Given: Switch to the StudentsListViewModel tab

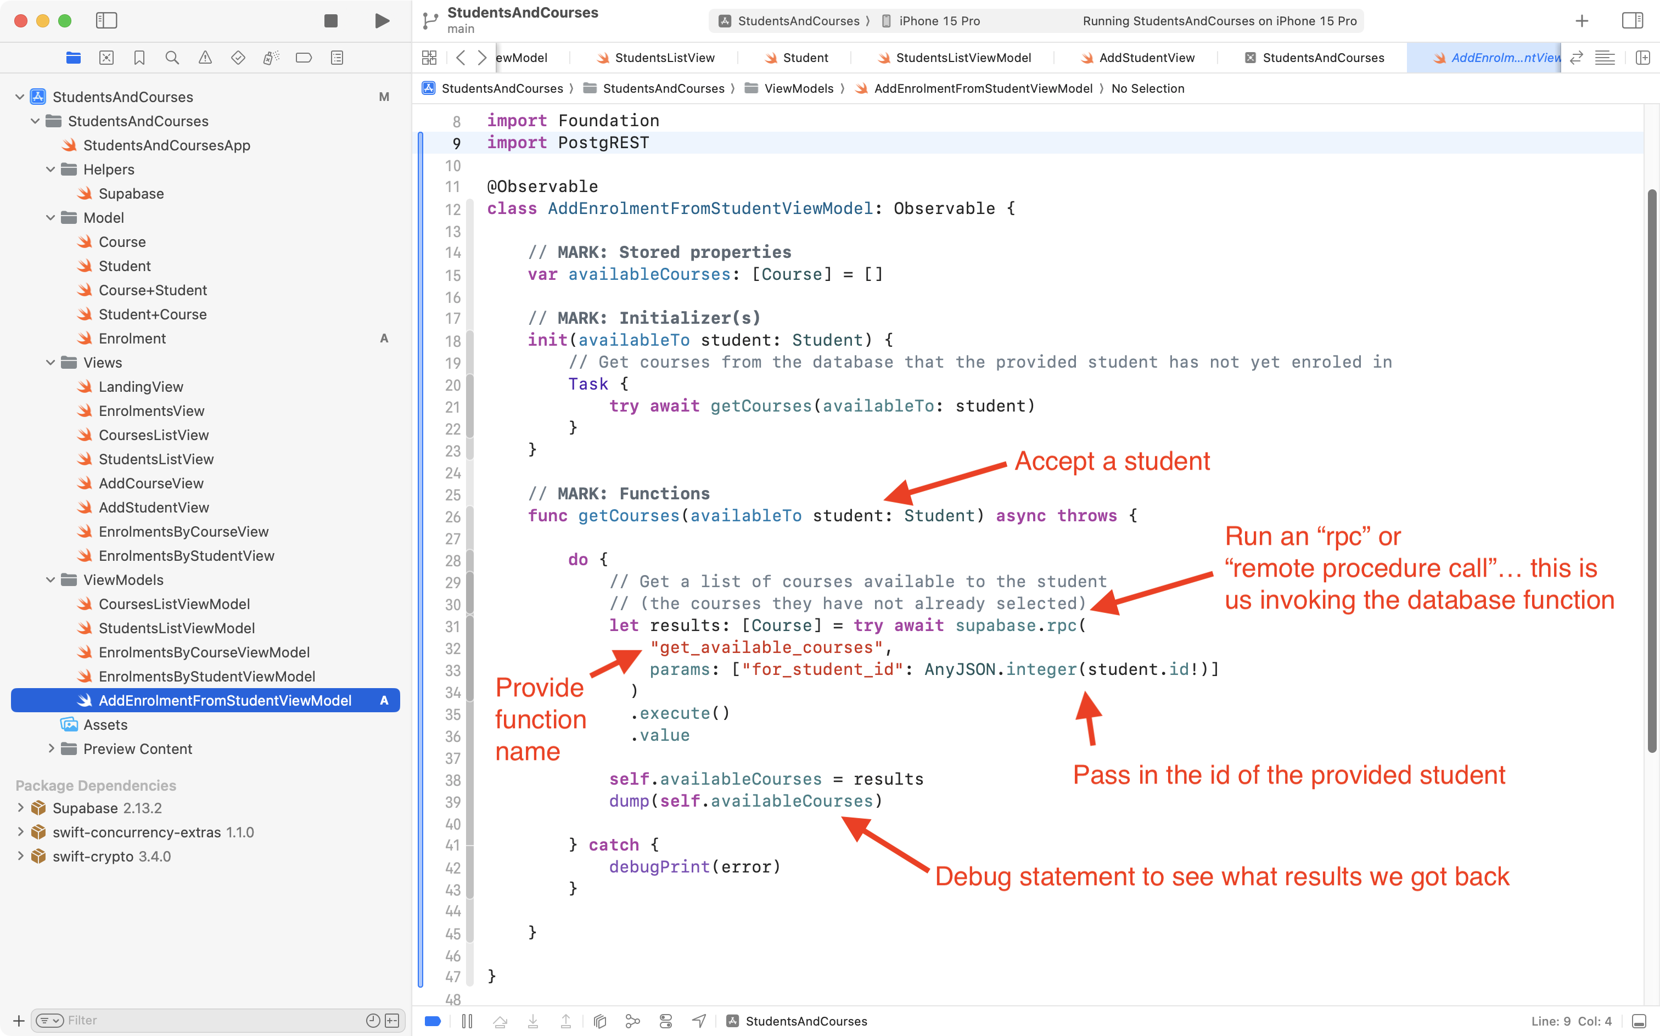Looking at the screenshot, I should coord(962,58).
